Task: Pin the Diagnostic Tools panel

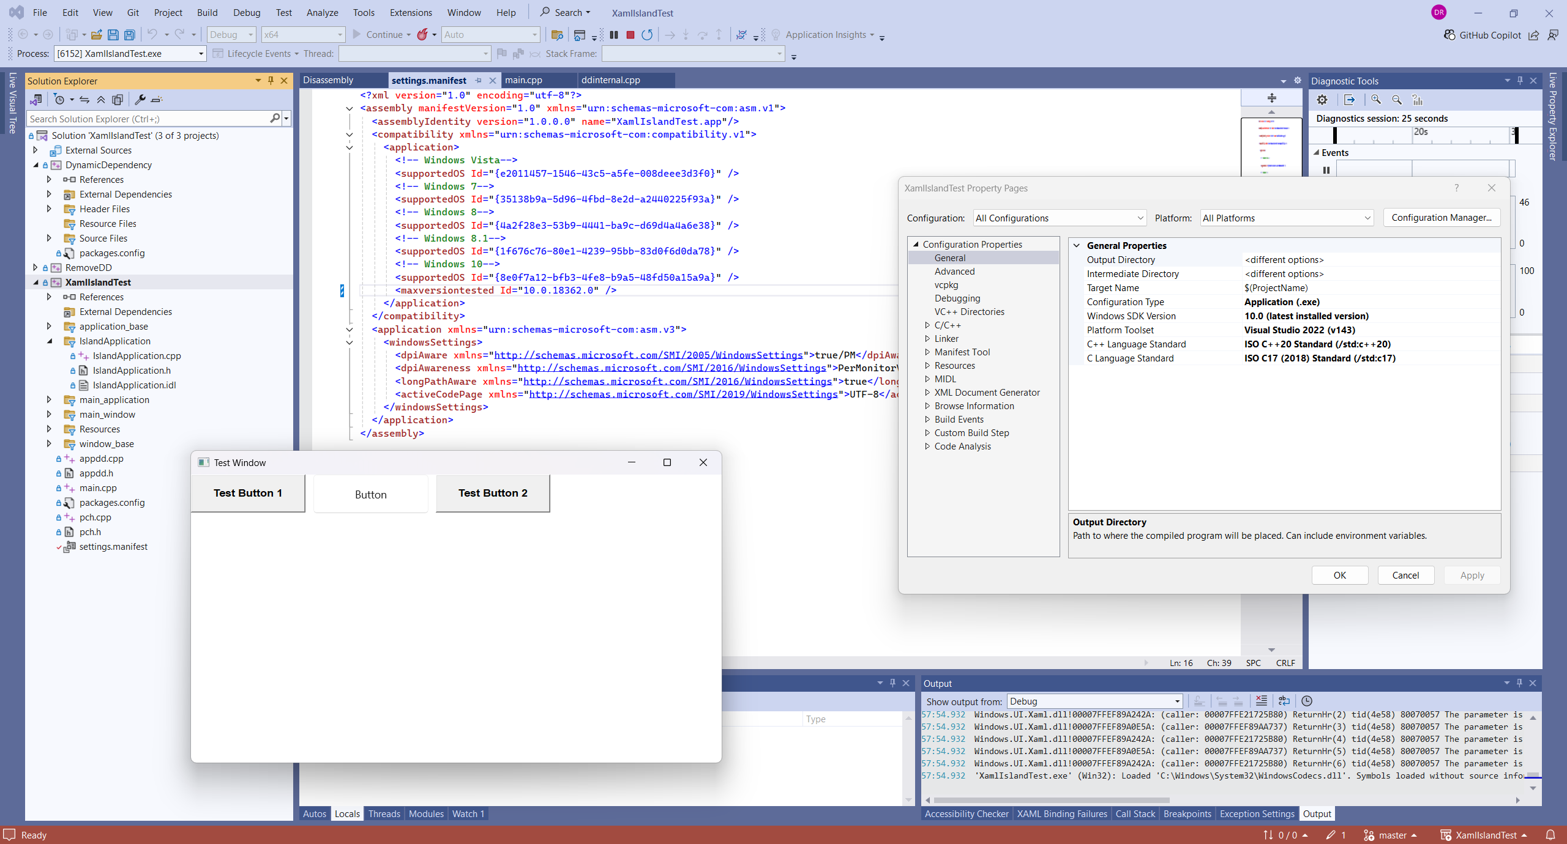Action: (1520, 81)
